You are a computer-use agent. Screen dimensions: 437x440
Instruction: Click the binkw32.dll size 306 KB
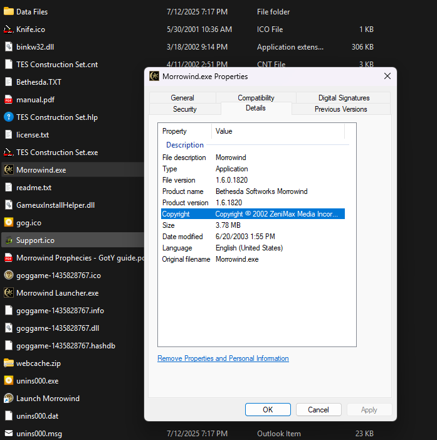[362, 47]
